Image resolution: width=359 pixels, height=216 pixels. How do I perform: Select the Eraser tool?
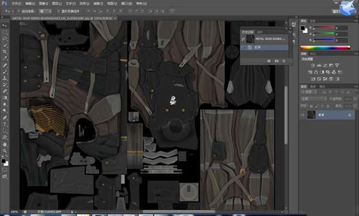pyautogui.click(x=5, y=91)
